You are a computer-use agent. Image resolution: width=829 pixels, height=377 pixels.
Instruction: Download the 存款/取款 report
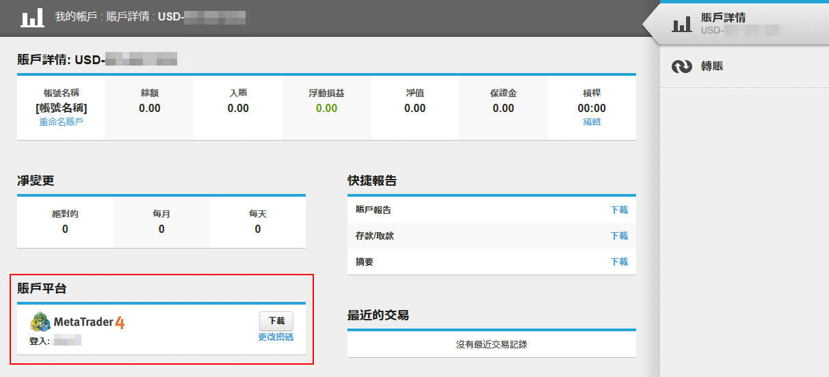(x=619, y=236)
